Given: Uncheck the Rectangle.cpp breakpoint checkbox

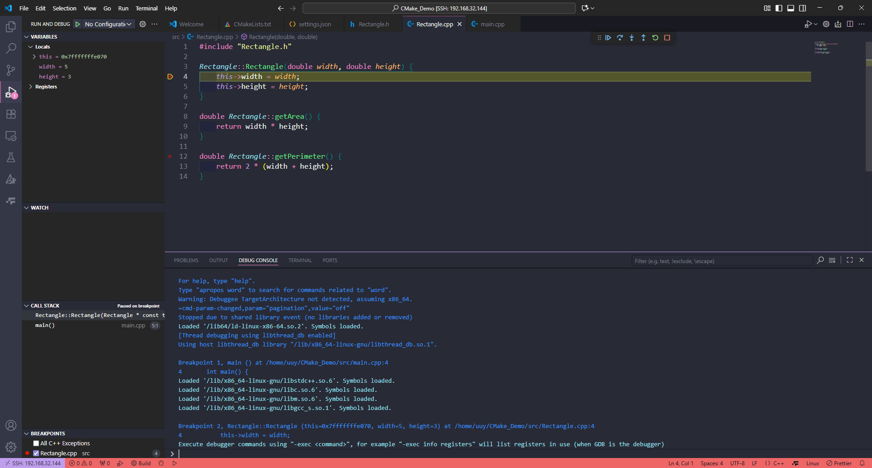Looking at the screenshot, I should (x=36, y=453).
